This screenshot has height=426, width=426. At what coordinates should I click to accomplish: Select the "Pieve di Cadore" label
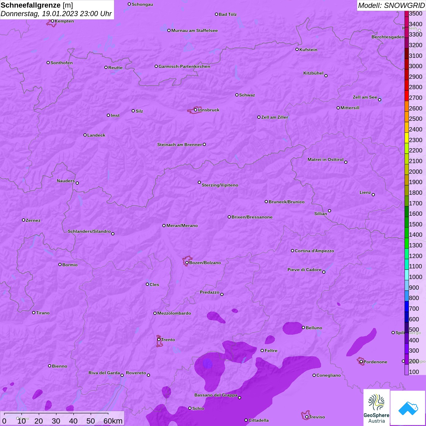tap(305, 270)
